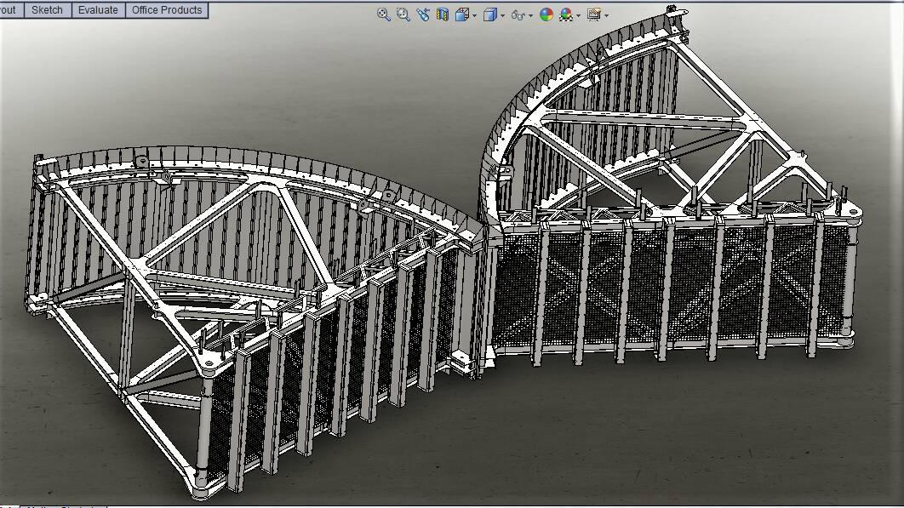Return to the Previous View
Viewport: 904px width, 508px height.
pos(423,14)
